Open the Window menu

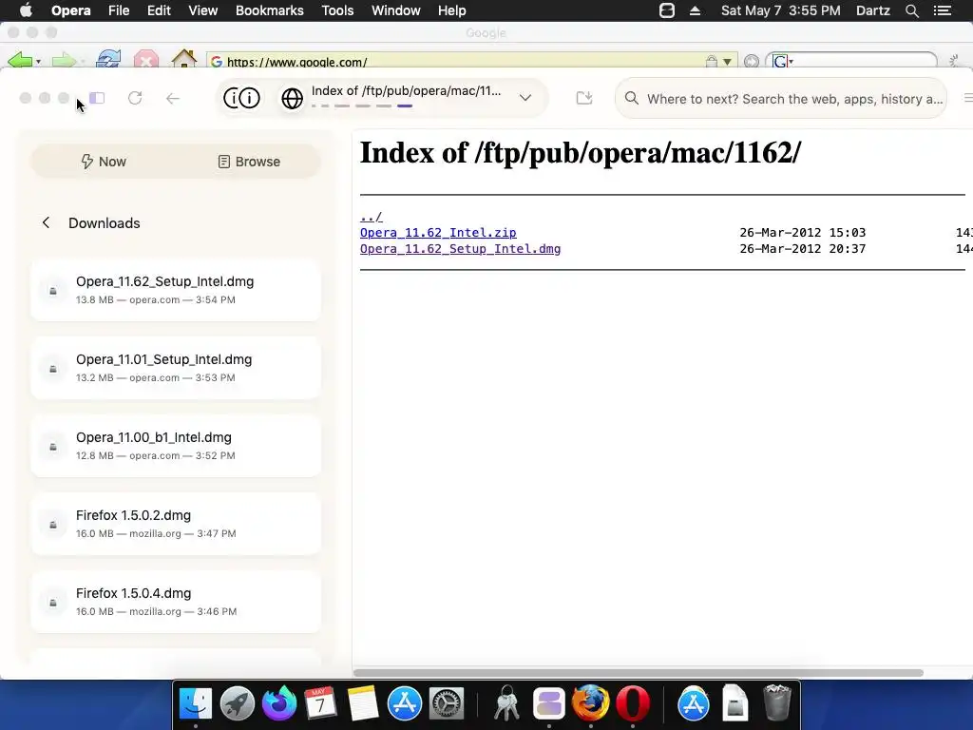(396, 10)
